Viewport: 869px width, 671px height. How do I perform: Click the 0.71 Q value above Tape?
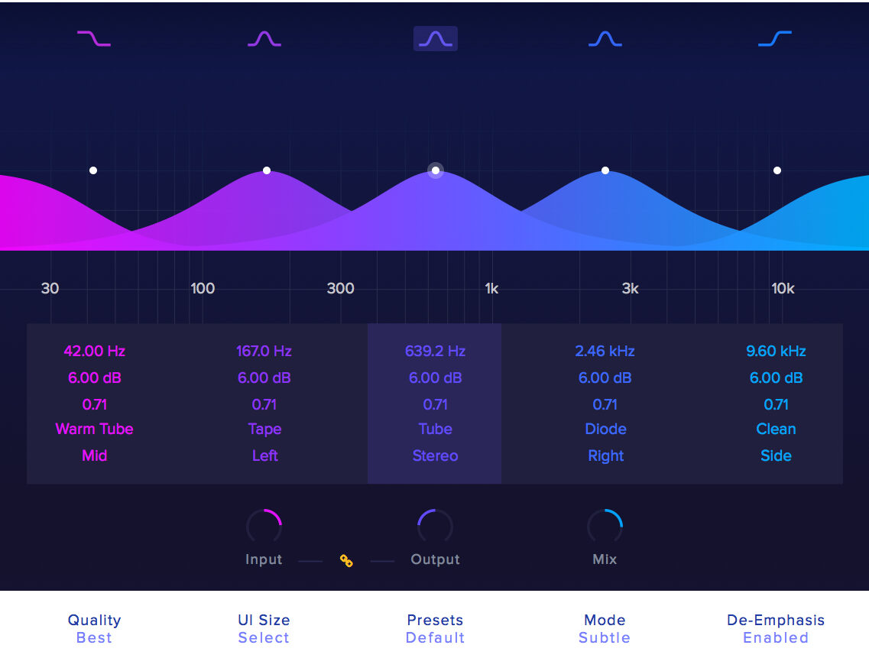click(264, 404)
